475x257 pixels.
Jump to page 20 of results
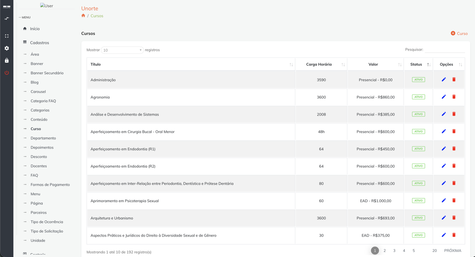(435, 251)
